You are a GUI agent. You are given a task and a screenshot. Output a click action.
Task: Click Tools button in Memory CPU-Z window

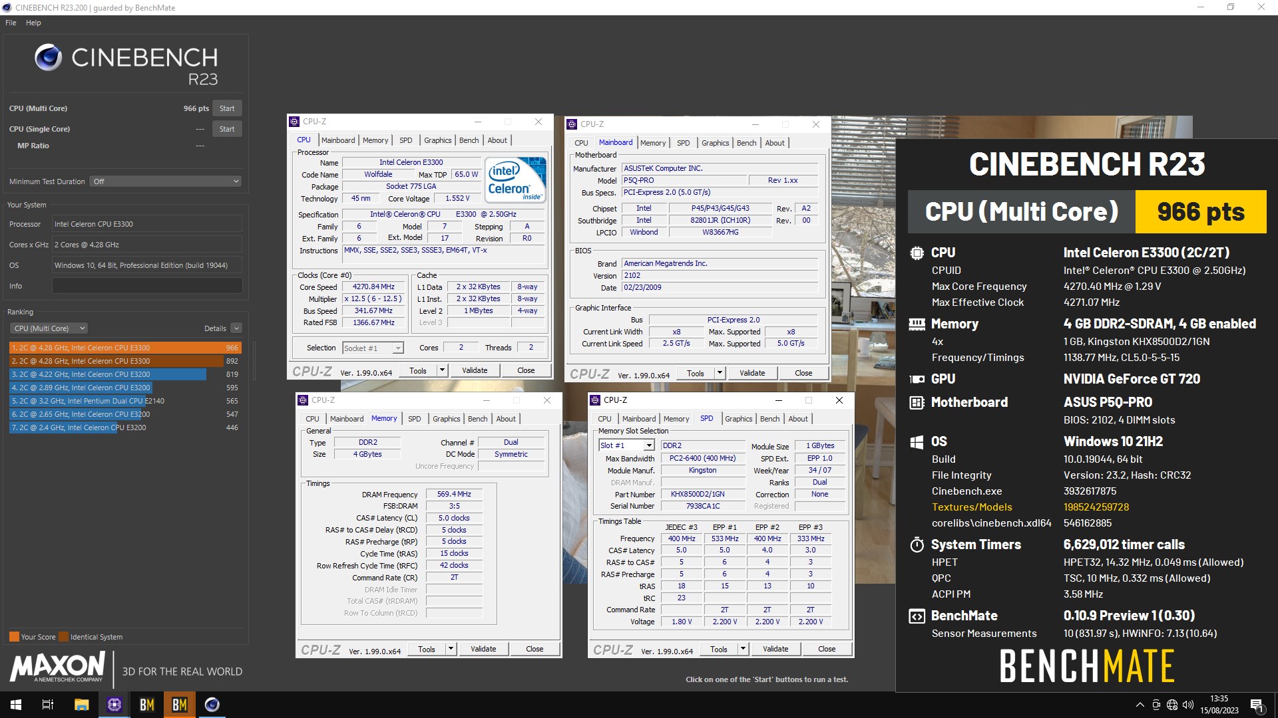pos(427,650)
